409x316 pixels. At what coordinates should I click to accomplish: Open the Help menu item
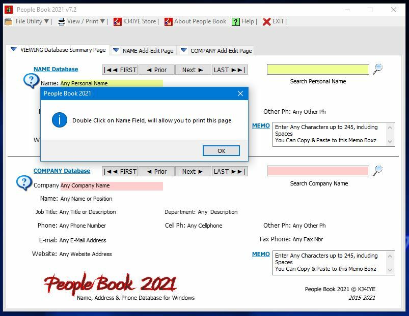[248, 21]
